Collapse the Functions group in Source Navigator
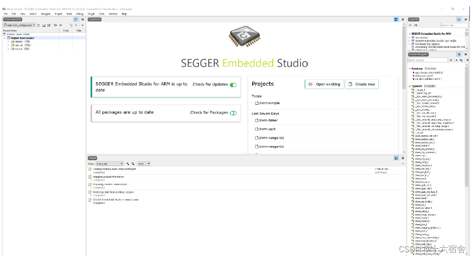 coord(410,69)
